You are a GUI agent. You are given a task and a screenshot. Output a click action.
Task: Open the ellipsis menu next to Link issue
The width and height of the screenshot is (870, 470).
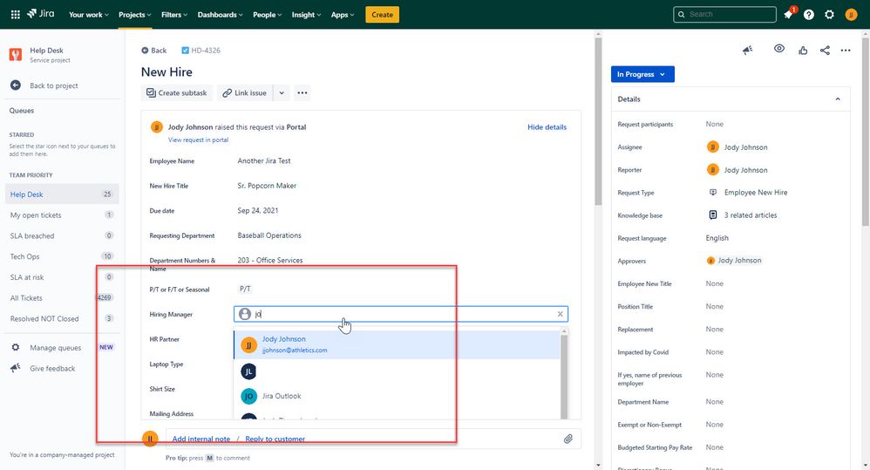(x=302, y=92)
